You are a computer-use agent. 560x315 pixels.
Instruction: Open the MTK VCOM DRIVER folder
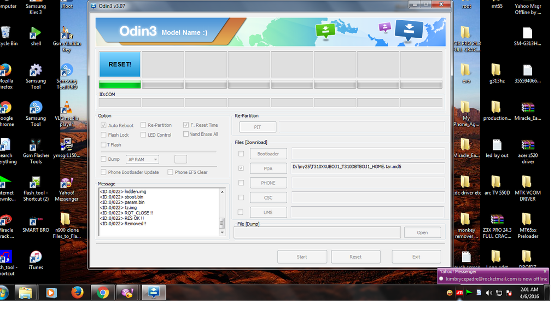point(527,183)
